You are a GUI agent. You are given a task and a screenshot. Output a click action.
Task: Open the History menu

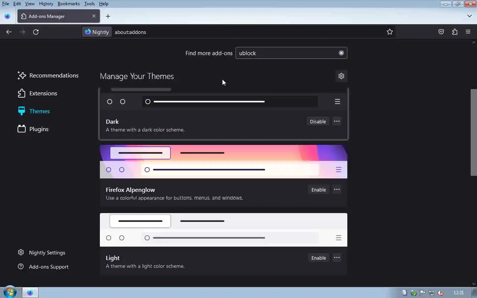click(x=46, y=4)
